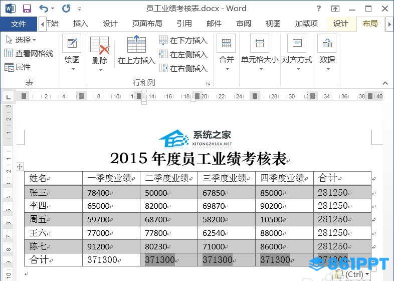Switch to the Mailings (邮件) tab
This screenshot has height=281, width=394.
tap(214, 24)
